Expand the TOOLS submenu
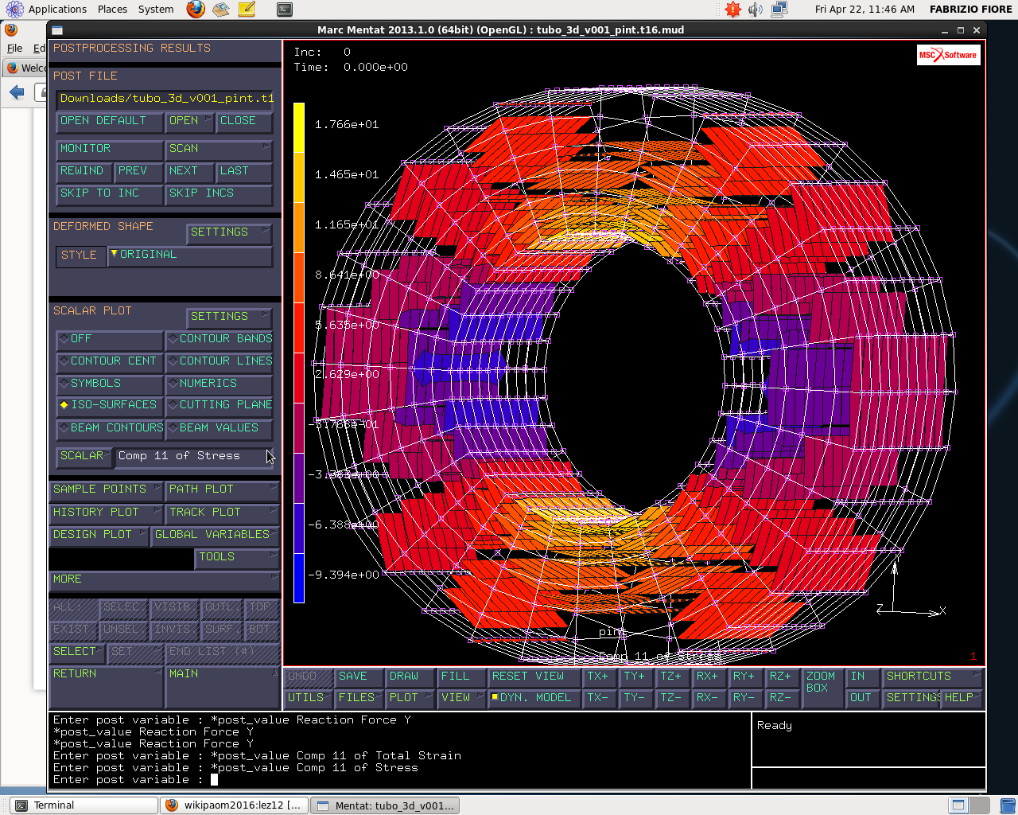 pos(237,557)
